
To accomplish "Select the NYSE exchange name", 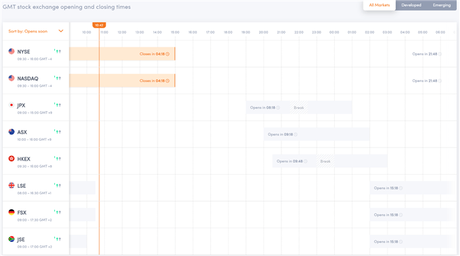I will 24,51.
